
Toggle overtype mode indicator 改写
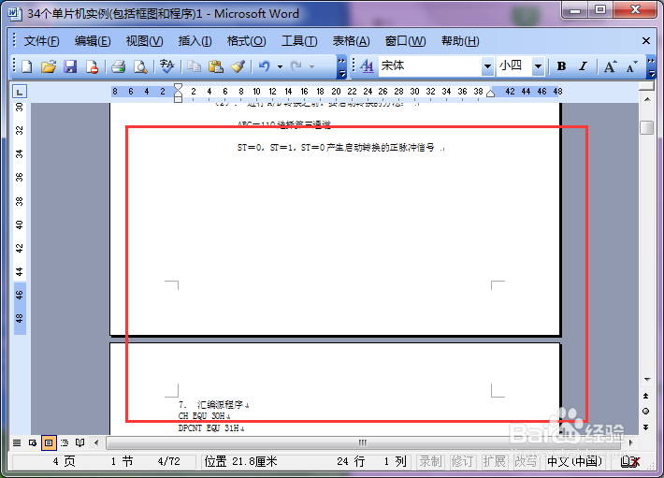coord(526,461)
